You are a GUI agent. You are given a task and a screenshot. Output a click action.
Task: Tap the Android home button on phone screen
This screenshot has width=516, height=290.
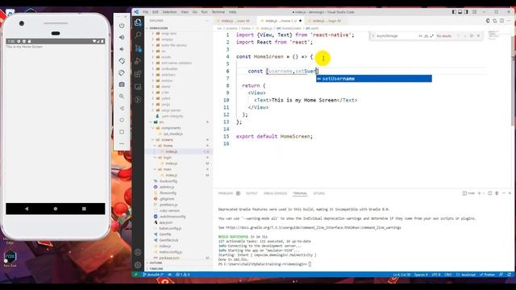tap(56, 209)
